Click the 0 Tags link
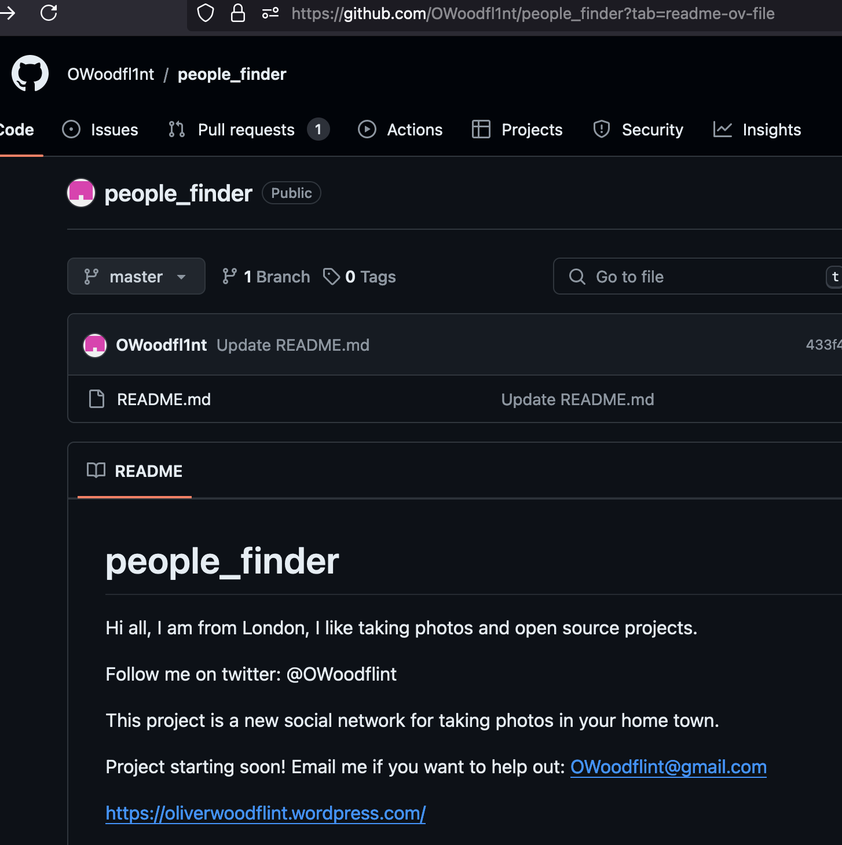This screenshot has width=842, height=845. [x=360, y=277]
